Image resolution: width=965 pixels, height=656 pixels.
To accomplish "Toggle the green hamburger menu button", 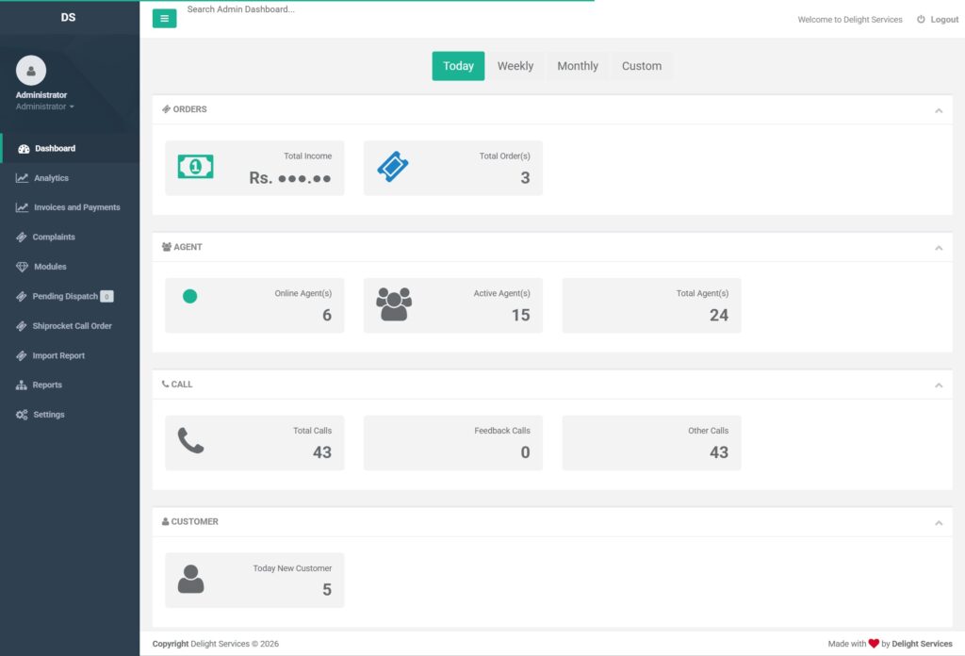I will (164, 19).
